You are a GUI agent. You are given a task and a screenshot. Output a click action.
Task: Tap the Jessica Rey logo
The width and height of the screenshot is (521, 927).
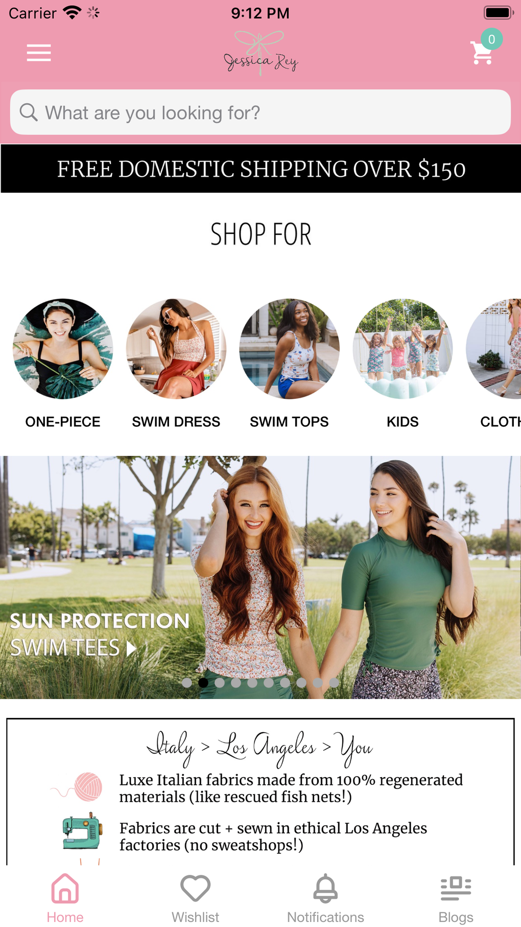pos(260,53)
